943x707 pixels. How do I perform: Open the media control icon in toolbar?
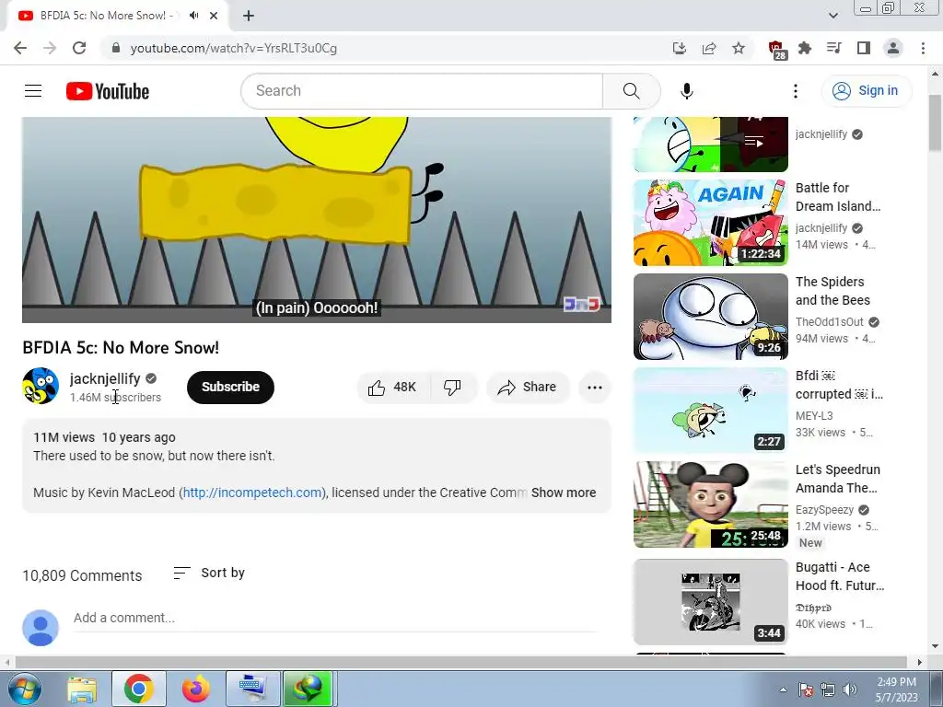(834, 48)
